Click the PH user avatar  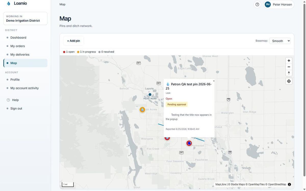pyautogui.click(x=268, y=4)
